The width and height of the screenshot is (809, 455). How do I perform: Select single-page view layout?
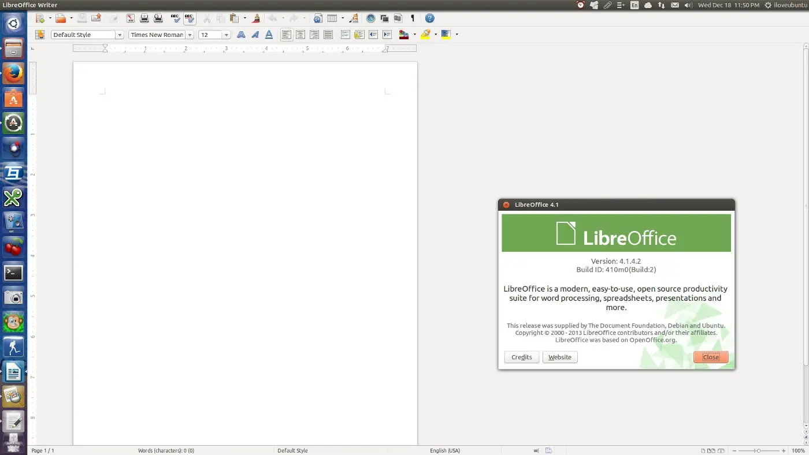pyautogui.click(x=703, y=450)
